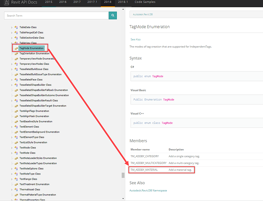The height and width of the screenshot is (201, 263).
Task: Click the enumeration icon beside TagOrientation Enumeration
Action: click(x=16, y=53)
